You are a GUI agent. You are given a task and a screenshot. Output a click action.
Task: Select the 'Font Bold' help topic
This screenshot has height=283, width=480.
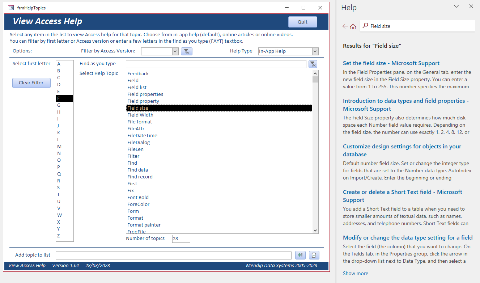coord(219,198)
